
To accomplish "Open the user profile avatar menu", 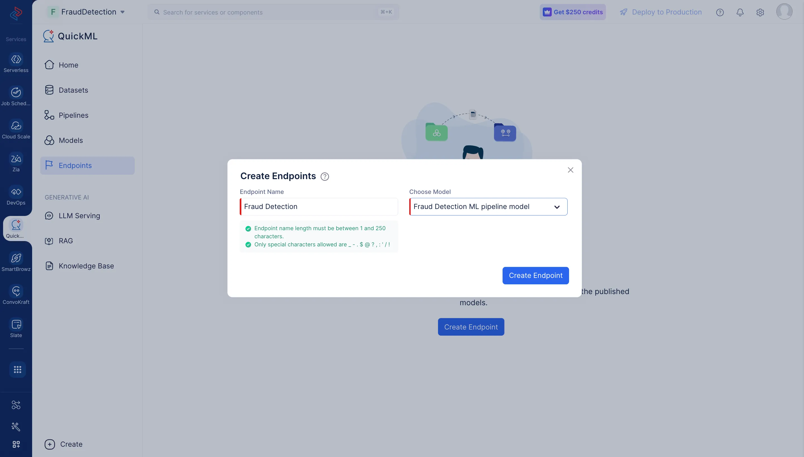I will click(x=784, y=12).
